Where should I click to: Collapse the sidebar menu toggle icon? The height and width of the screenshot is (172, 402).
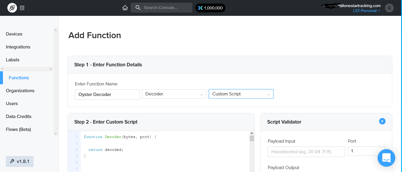22,8
